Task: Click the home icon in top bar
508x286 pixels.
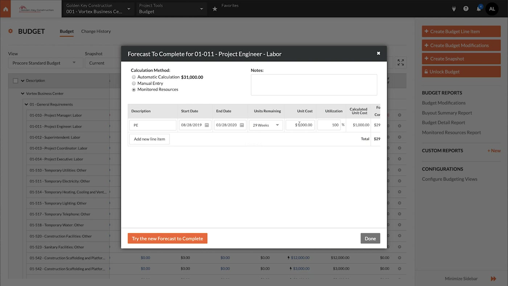Action: (x=5, y=9)
